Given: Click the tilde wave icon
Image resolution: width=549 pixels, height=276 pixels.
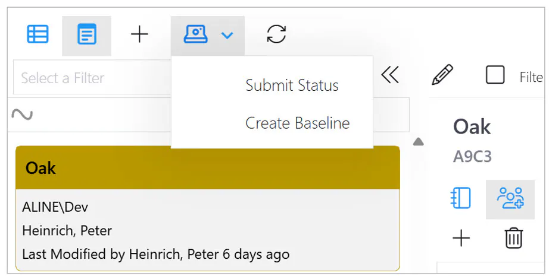Looking at the screenshot, I should point(22,115).
